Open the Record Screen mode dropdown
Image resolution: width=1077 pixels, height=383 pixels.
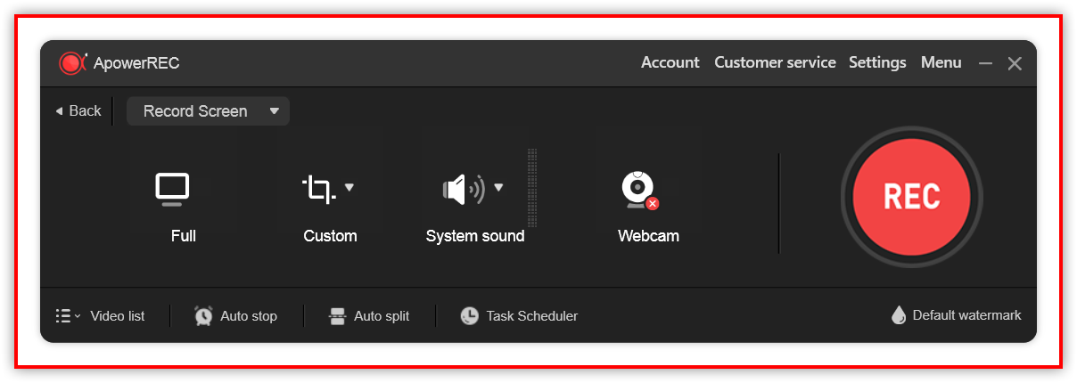pyautogui.click(x=209, y=111)
